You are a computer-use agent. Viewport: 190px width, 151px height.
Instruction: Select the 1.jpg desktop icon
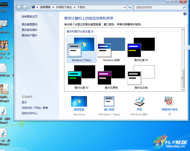coord(4,7)
